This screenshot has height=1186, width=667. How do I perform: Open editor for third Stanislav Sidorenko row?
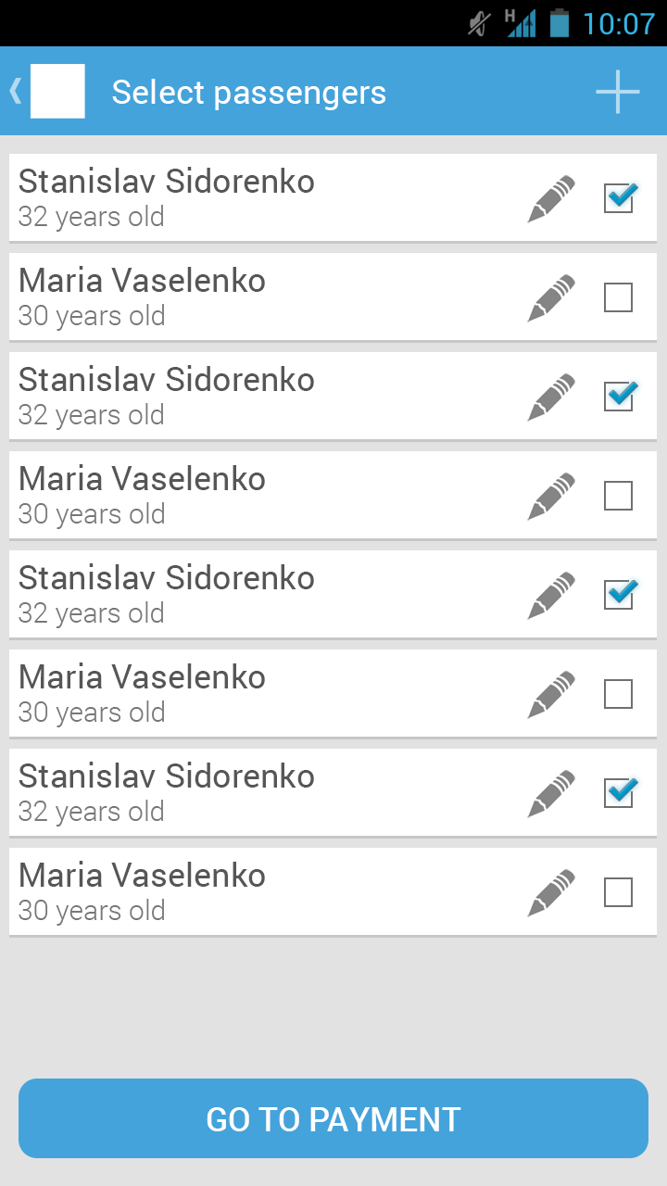[551, 595]
